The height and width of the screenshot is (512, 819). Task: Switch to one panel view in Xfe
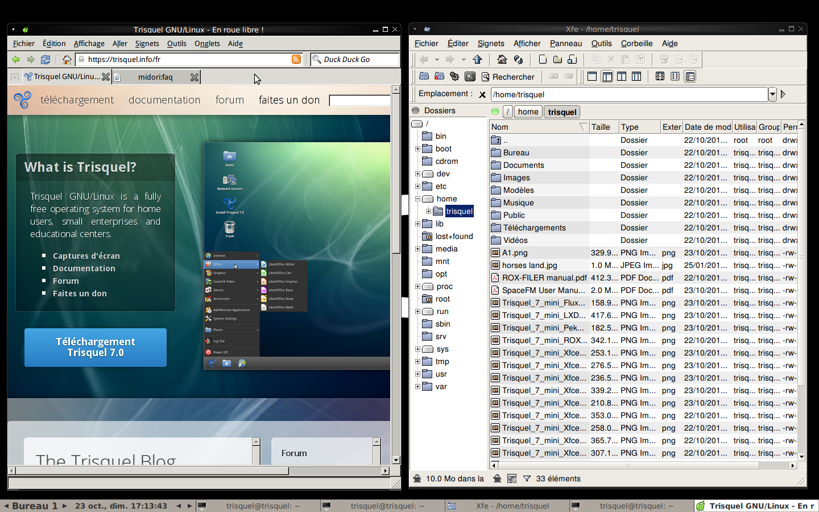[592, 76]
